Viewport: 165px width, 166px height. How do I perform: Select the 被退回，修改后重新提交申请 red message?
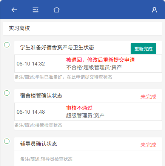point(100,60)
